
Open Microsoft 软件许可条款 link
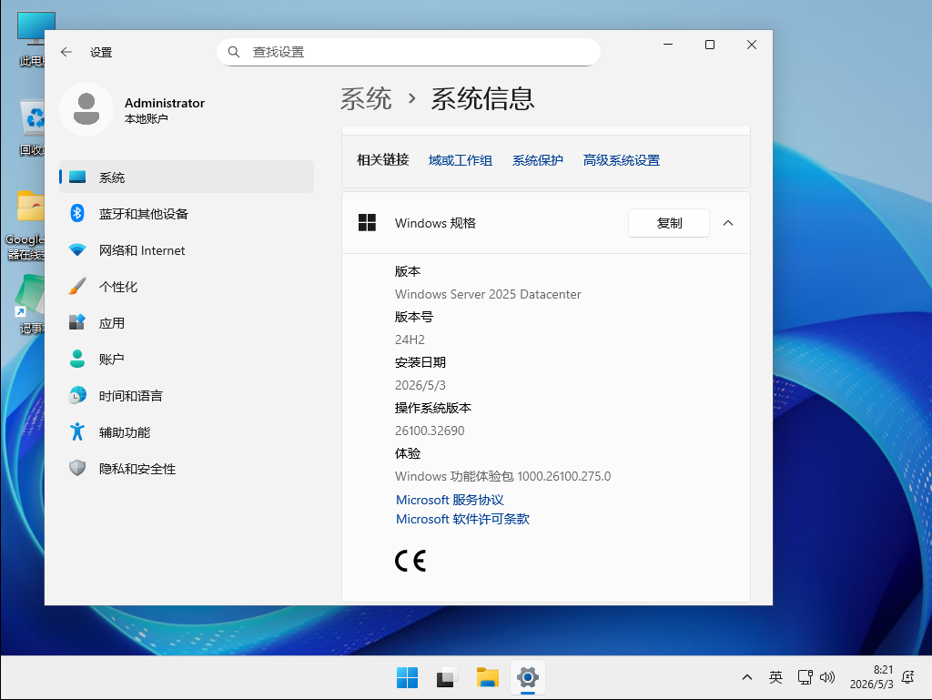462,519
